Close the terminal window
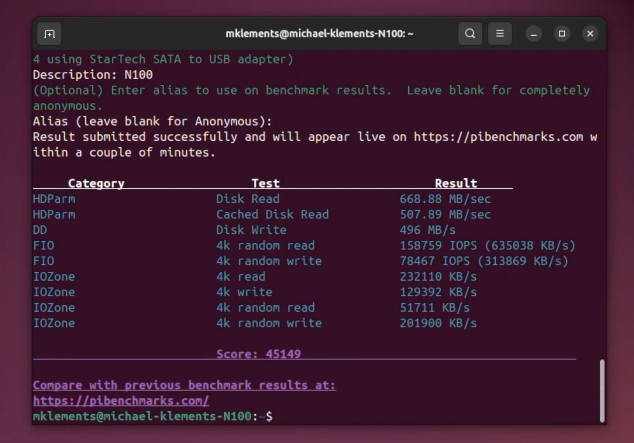The image size is (634, 443). click(590, 34)
